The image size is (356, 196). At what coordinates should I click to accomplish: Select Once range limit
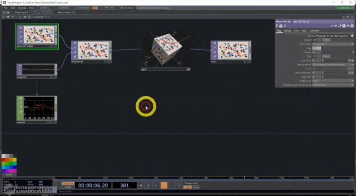click(196, 187)
